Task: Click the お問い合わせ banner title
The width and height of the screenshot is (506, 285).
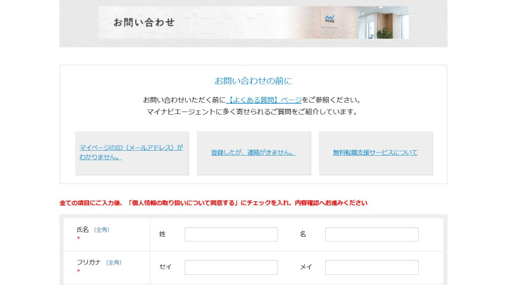Action: [x=144, y=22]
